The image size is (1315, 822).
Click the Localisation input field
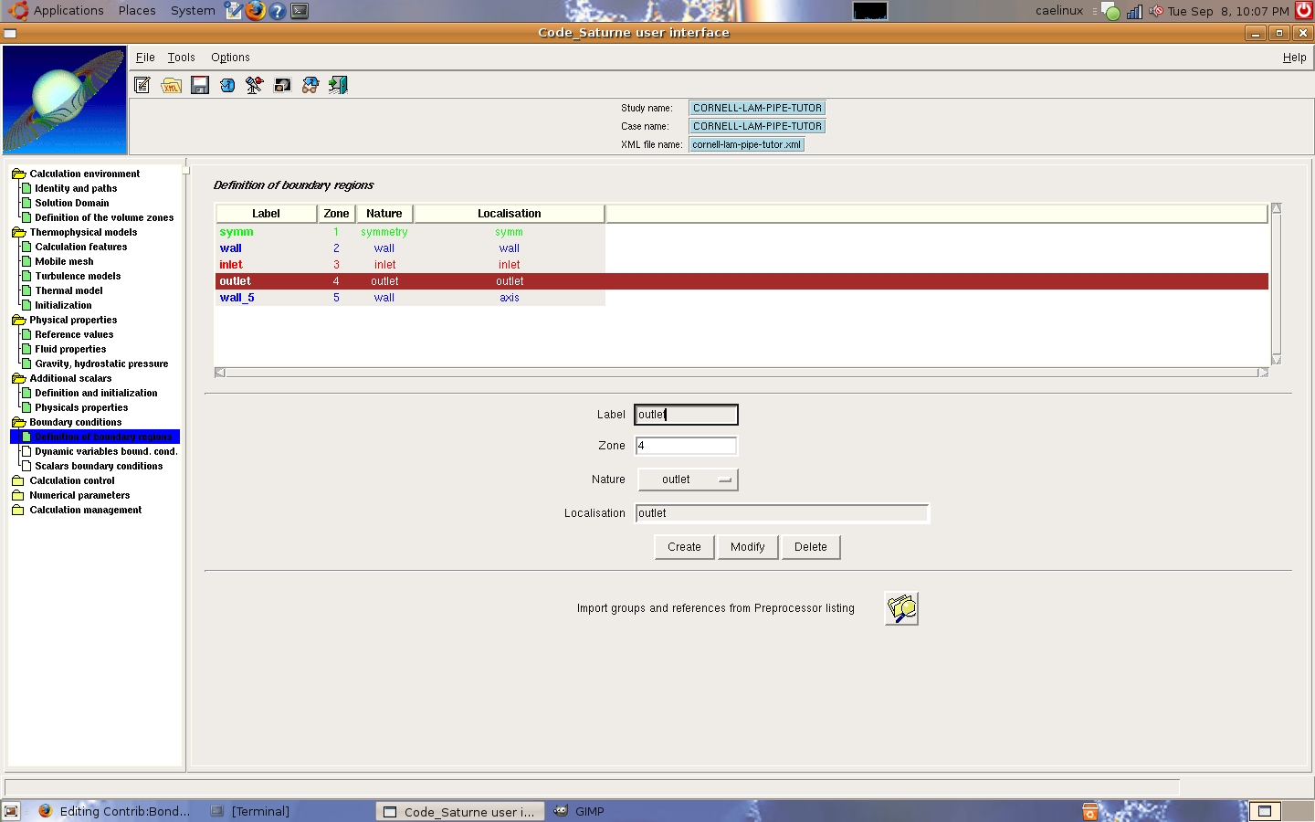pyautogui.click(x=782, y=513)
